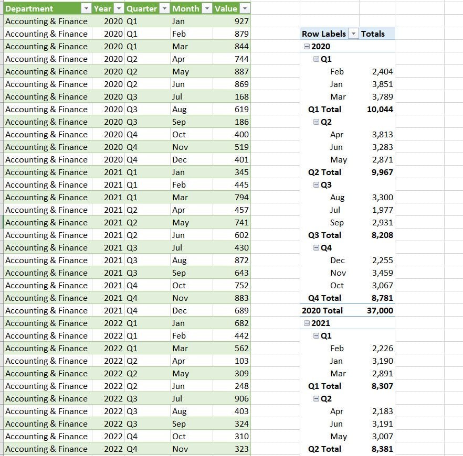The image size is (463, 456).
Task: Click the value cell 401
Action: pos(231,159)
